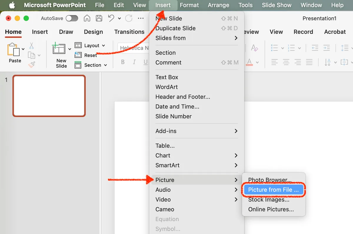Viewport: 353px width, 234px height.
Task: Open the font color dropdown arrow
Action: click(257, 62)
